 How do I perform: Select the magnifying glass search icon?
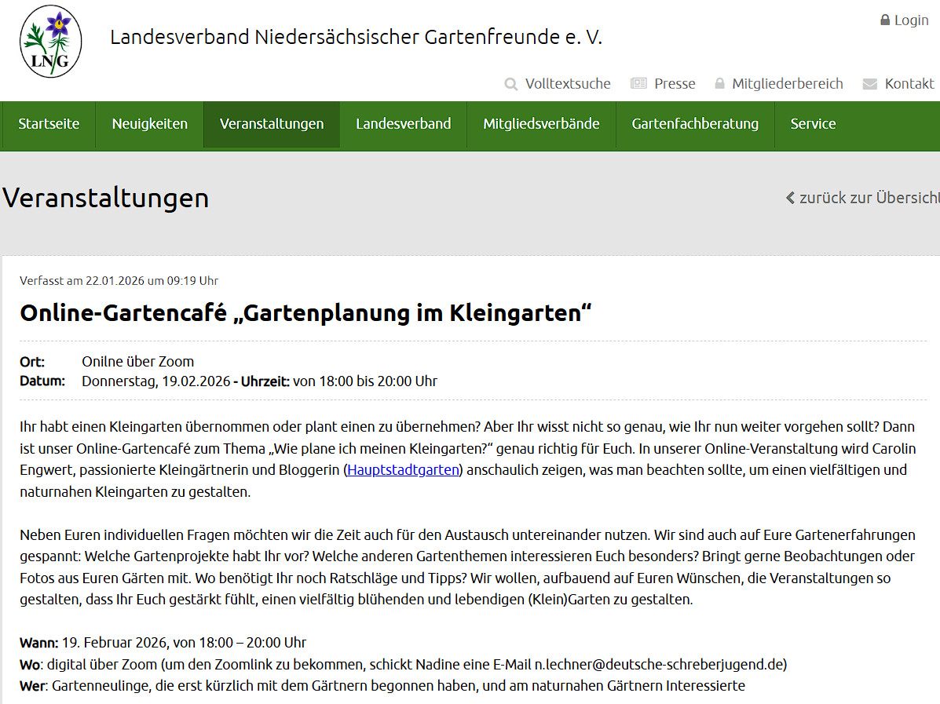click(x=511, y=83)
